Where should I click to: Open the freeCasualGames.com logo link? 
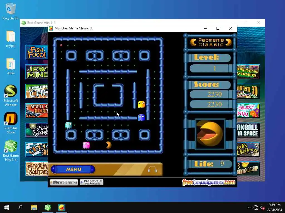click(x=209, y=182)
